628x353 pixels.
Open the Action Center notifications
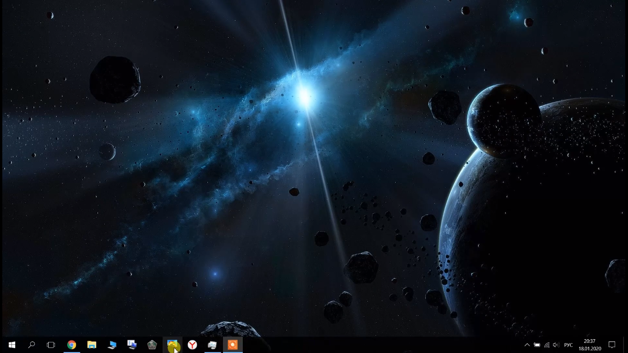pos(612,345)
